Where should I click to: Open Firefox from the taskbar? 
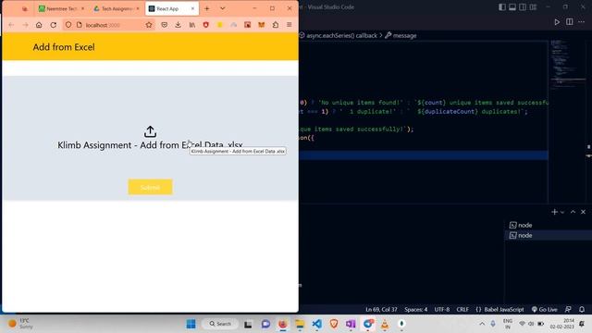(x=282, y=324)
